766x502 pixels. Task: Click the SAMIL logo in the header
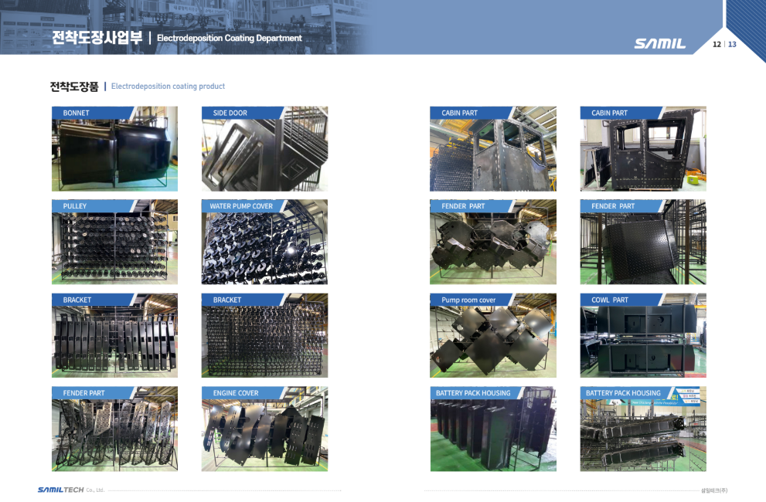pyautogui.click(x=659, y=44)
